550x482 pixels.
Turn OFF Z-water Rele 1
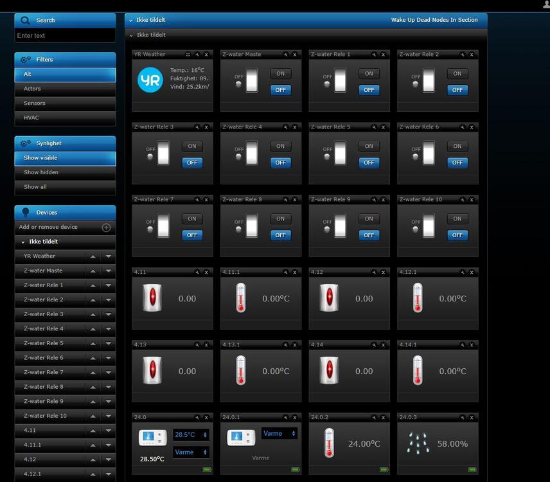coord(369,90)
